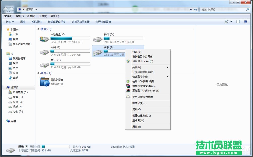Open the 工具(T) menu
This screenshot has height=157, width=253.
click(43, 16)
